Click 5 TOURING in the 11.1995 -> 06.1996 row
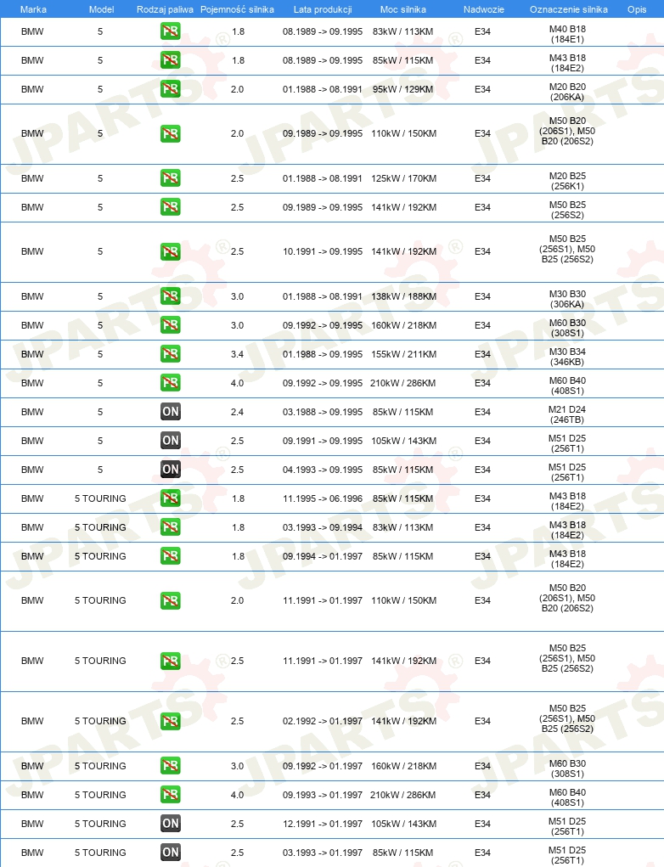Image resolution: width=664 pixels, height=867 pixels. [x=100, y=498]
